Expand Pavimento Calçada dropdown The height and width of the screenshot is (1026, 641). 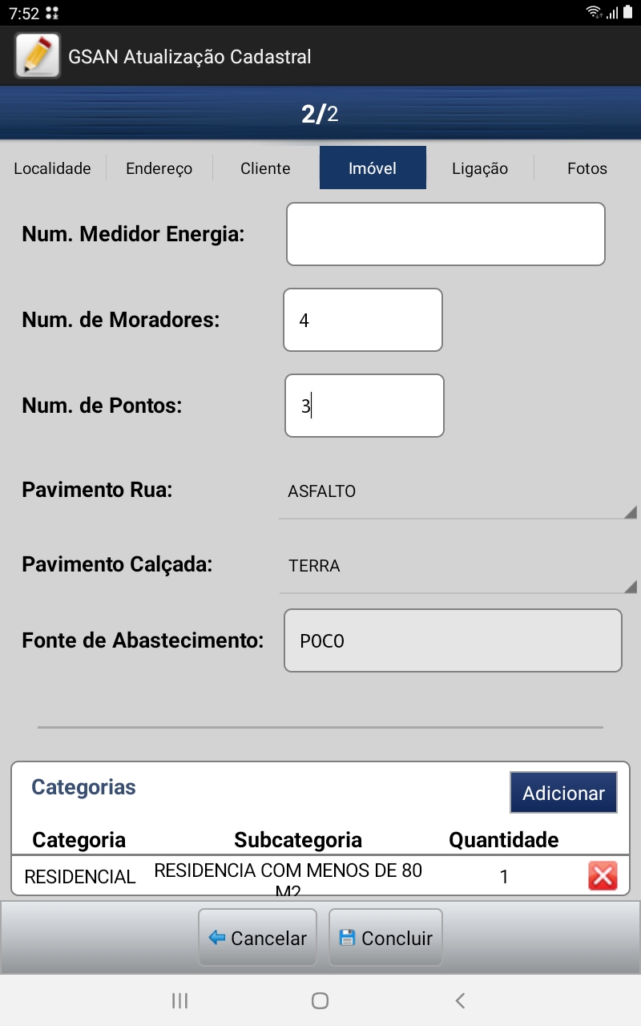[457, 567]
